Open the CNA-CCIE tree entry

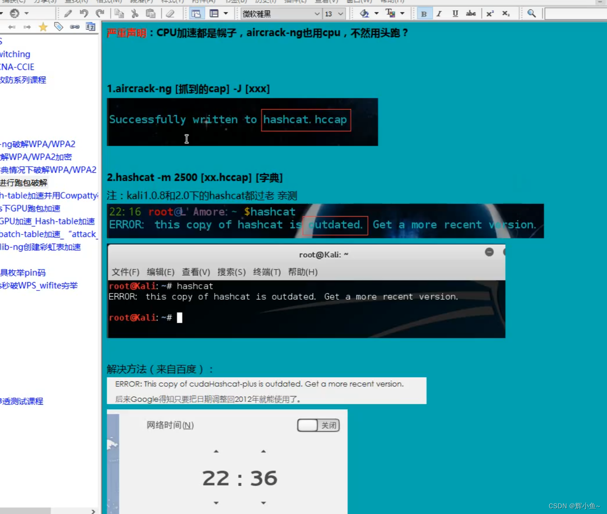17,67
